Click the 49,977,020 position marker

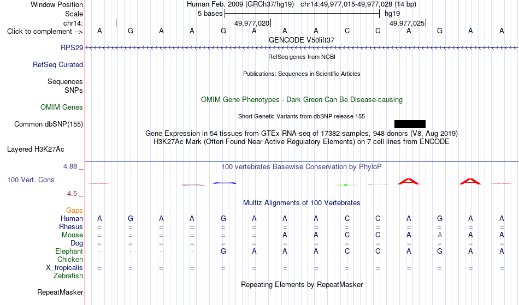252,23
